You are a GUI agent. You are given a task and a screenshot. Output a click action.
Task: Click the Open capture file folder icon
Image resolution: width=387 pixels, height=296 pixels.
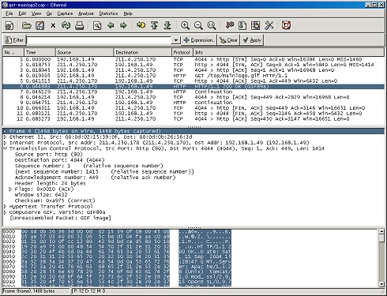[26, 25]
